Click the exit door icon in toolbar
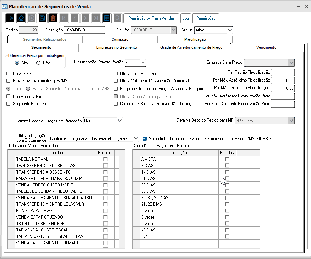 (x=10, y=18)
